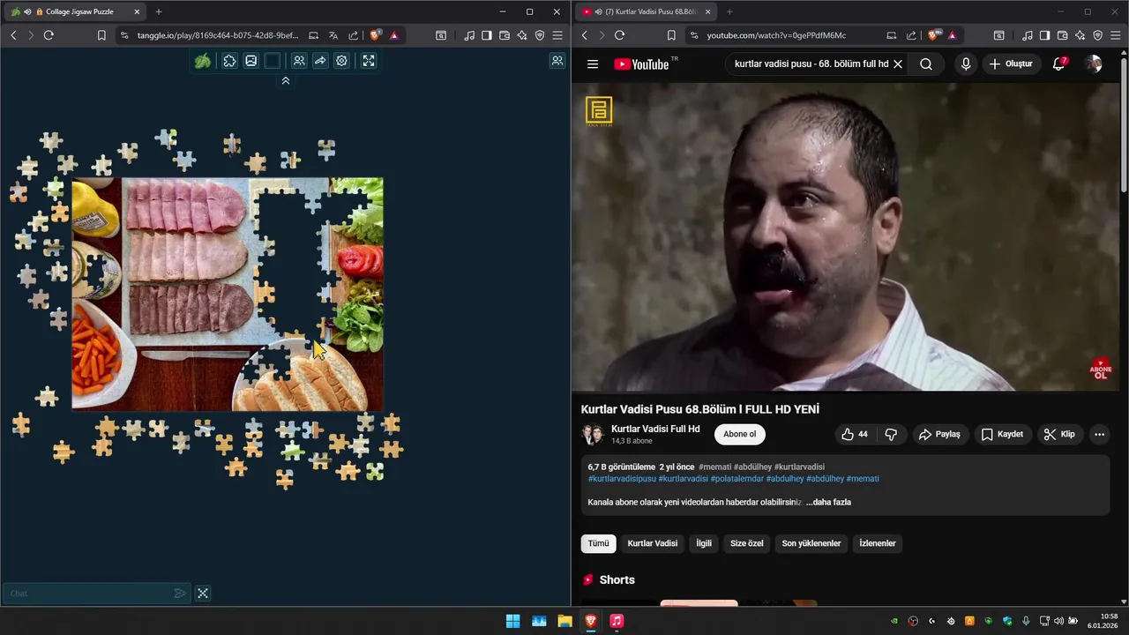
Task: Show the puzzle preview image icon
Action: (251, 61)
